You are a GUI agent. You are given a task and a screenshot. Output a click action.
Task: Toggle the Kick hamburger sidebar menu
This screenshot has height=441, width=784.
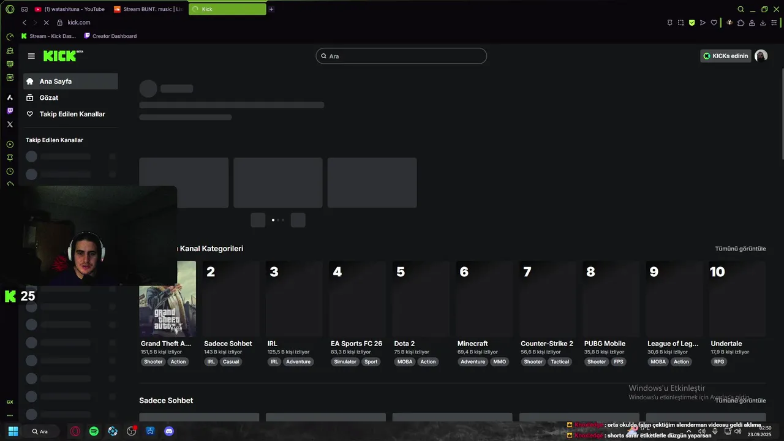click(31, 56)
